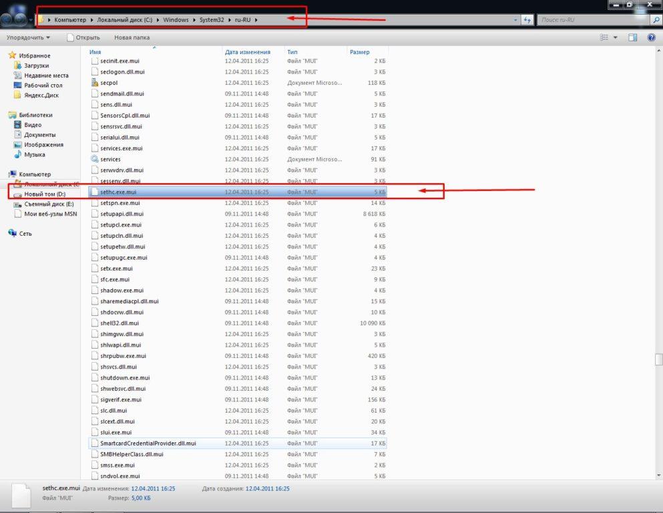Open the Музыка library icon
663x513 pixels.
(x=17, y=154)
